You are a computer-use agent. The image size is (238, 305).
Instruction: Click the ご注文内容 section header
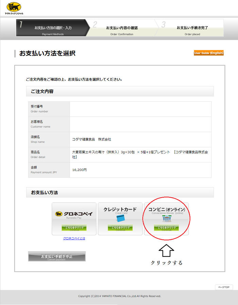(x=120, y=91)
